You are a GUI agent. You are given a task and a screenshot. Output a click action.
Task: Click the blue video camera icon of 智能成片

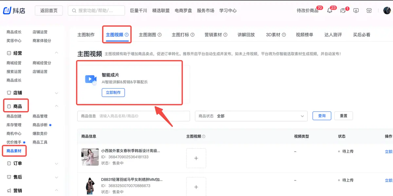pos(91,79)
